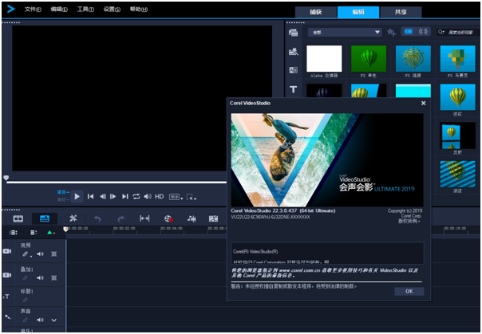Toggle the video filters display button

coord(409,32)
